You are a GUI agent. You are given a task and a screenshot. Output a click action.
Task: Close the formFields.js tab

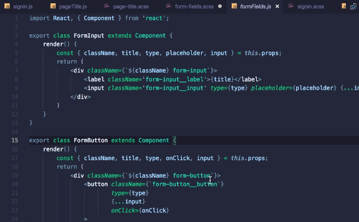click(277, 7)
